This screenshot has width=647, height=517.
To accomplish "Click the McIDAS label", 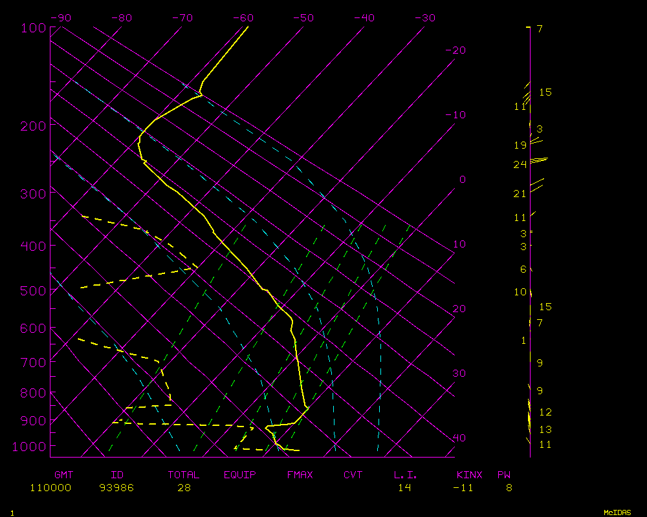I will coord(617,512).
